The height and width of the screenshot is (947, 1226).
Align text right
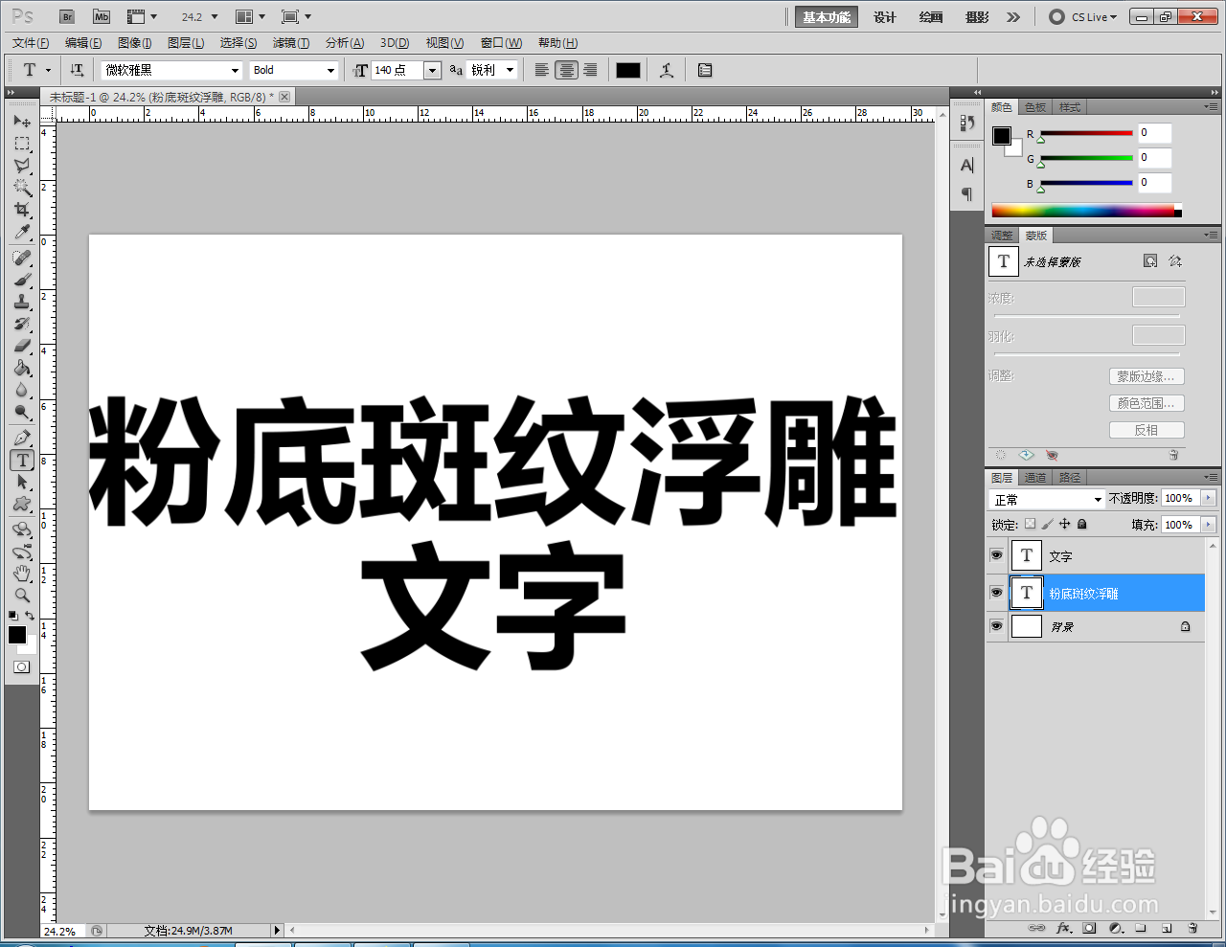[590, 70]
